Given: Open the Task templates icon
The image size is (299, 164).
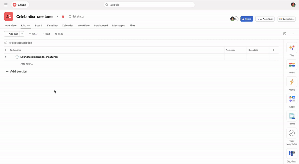Looking at the screenshot, I should (292, 133).
